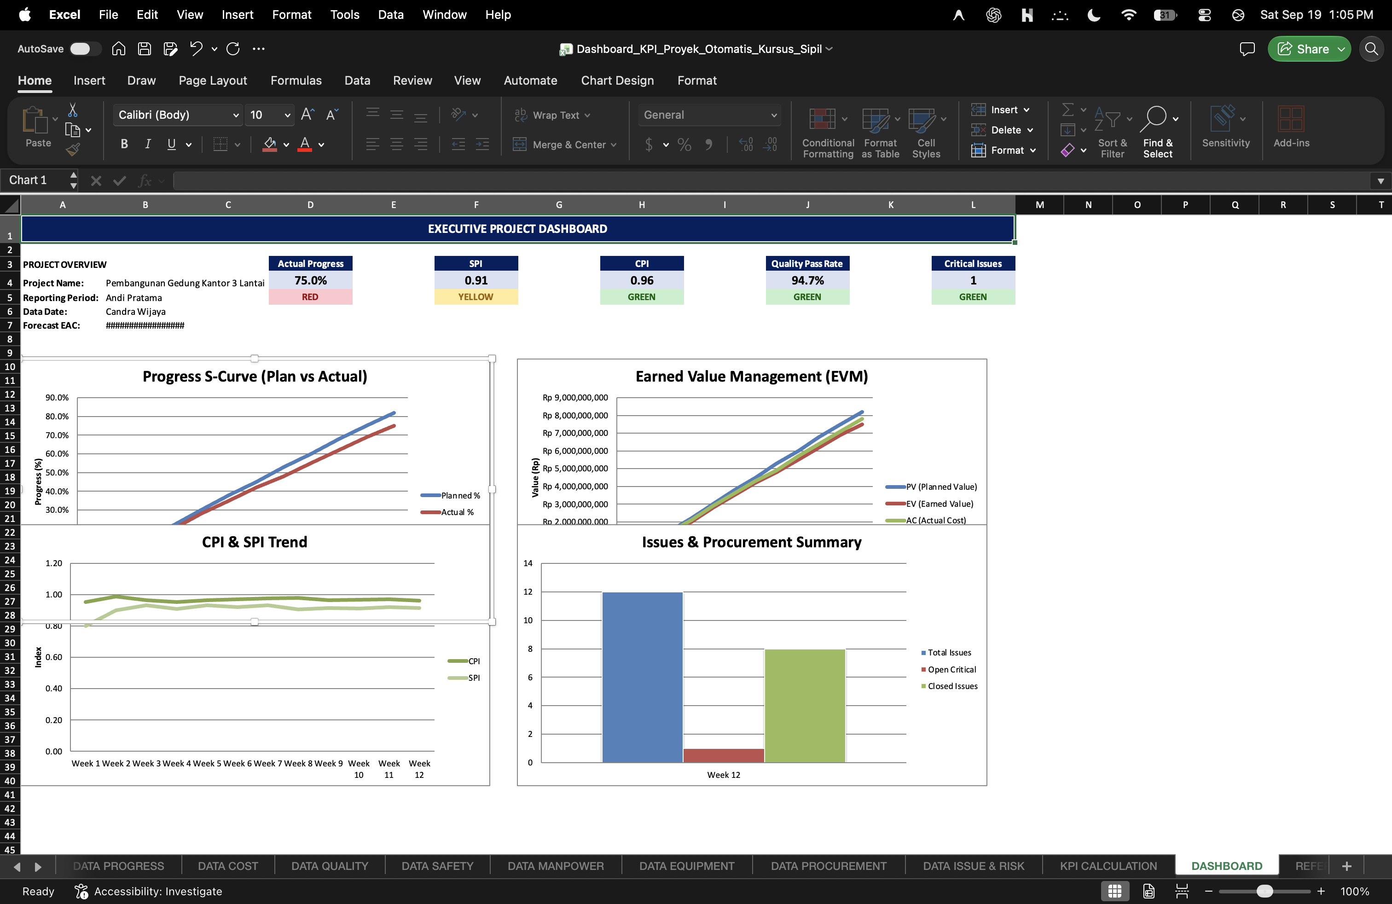Open Format as Table
Viewport: 1392px width, 904px height.
click(880, 132)
